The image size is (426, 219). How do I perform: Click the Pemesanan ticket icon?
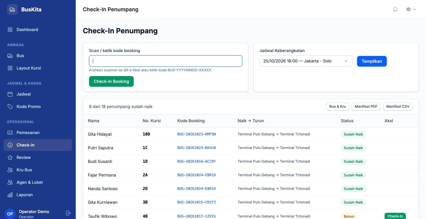pyautogui.click(x=10, y=133)
